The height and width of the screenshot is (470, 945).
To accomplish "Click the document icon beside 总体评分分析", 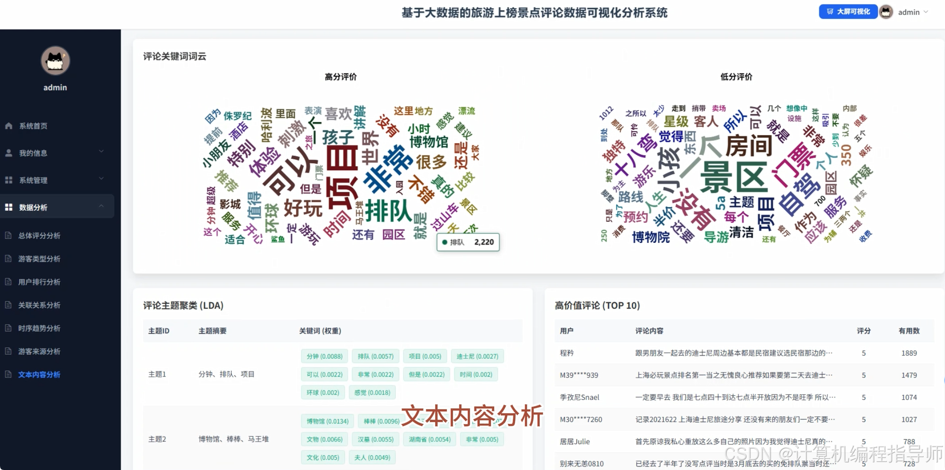I will pos(8,235).
